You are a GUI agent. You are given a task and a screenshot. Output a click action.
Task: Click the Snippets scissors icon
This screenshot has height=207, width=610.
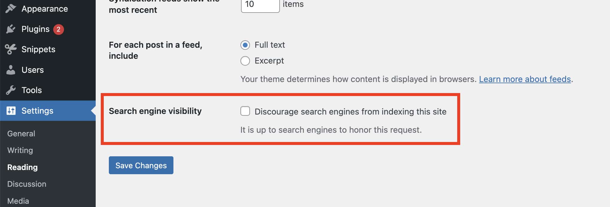tap(11, 49)
